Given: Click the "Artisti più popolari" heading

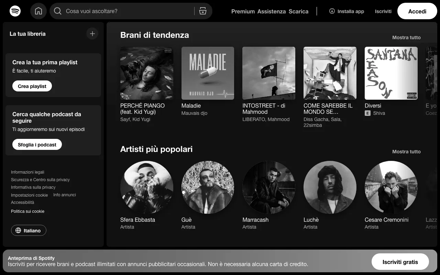Looking at the screenshot, I should coord(156,149).
